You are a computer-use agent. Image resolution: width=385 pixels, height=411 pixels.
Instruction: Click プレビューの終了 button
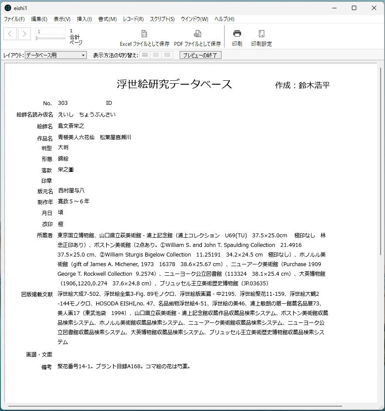click(x=201, y=55)
